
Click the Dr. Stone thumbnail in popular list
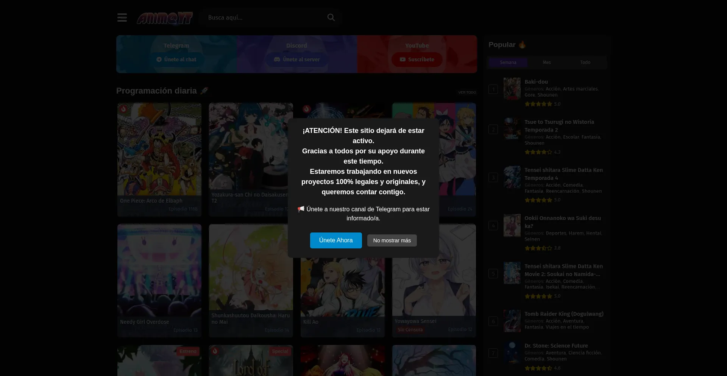pyautogui.click(x=512, y=353)
